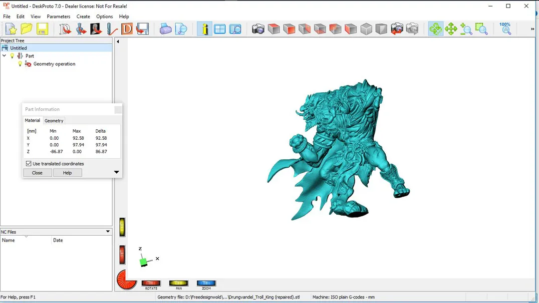The height and width of the screenshot is (303, 539).
Task: Toggle Geometry operation visibility light bulb
Action: (x=20, y=64)
